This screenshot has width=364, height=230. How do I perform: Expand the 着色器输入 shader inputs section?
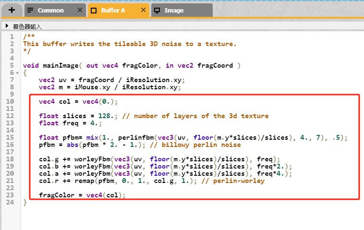[x=26, y=26]
